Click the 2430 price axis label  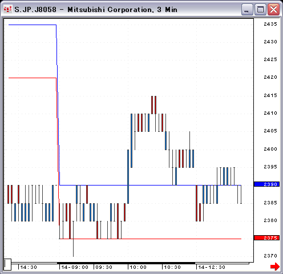270,42
